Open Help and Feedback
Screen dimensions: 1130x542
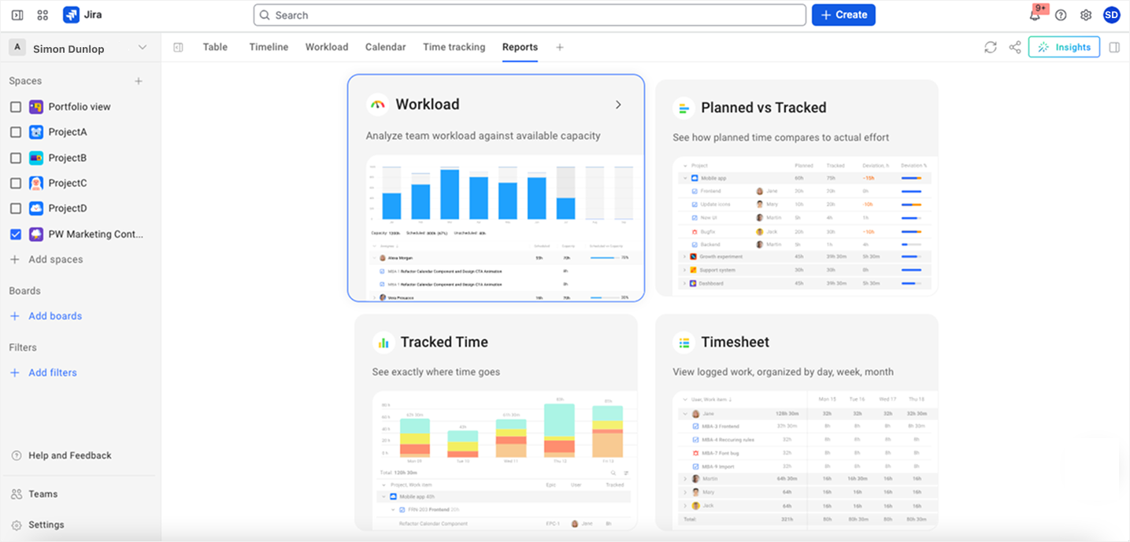click(x=61, y=455)
